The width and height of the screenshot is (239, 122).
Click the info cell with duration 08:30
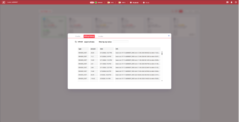pyautogui.click(x=138, y=60)
